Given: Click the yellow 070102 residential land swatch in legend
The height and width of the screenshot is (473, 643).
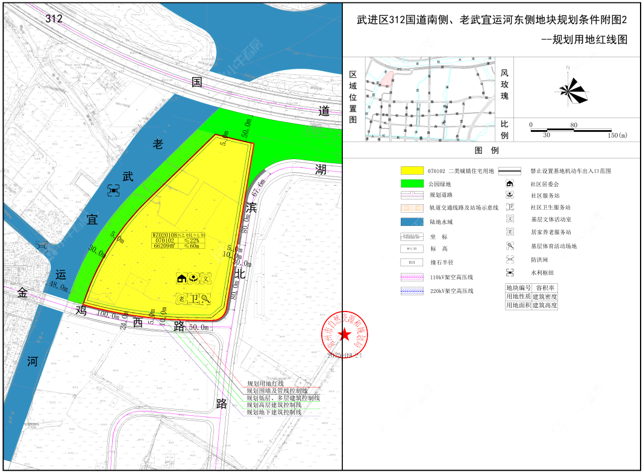Looking at the screenshot, I should click(412, 171).
